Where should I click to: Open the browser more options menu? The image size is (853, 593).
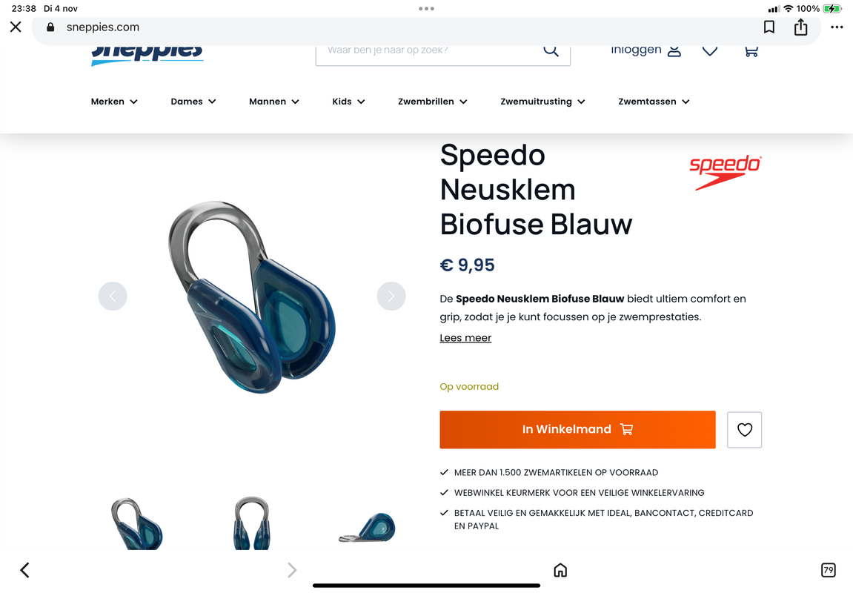click(837, 27)
